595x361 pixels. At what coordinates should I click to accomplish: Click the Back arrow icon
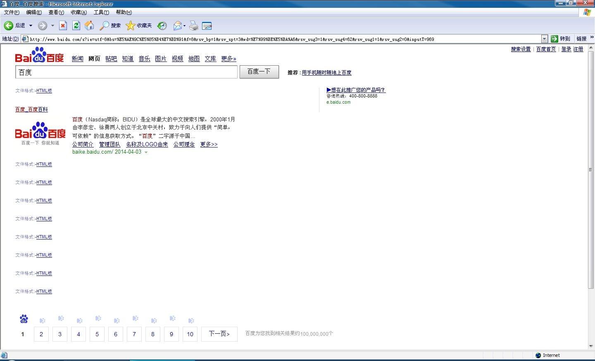[9, 26]
